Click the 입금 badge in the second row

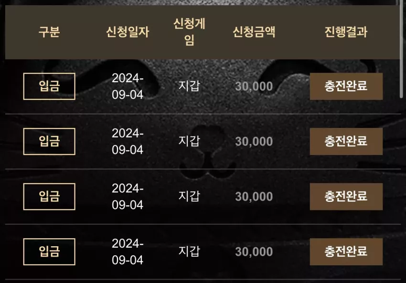point(49,141)
